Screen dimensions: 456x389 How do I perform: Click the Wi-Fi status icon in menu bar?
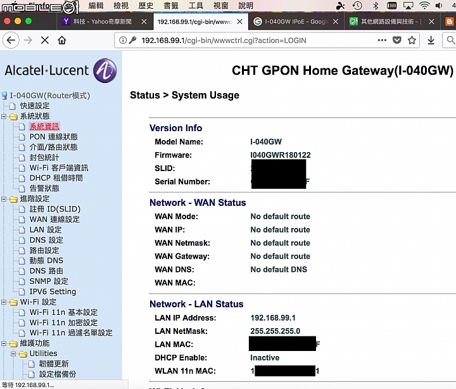click(424, 6)
